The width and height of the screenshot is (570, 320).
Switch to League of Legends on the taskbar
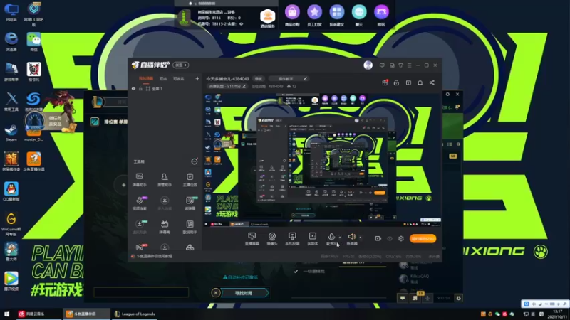pyautogui.click(x=135, y=314)
